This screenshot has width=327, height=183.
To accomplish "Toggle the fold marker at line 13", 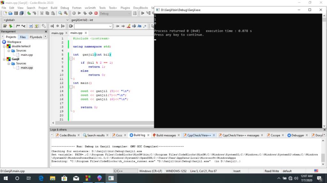I will 71,87.
